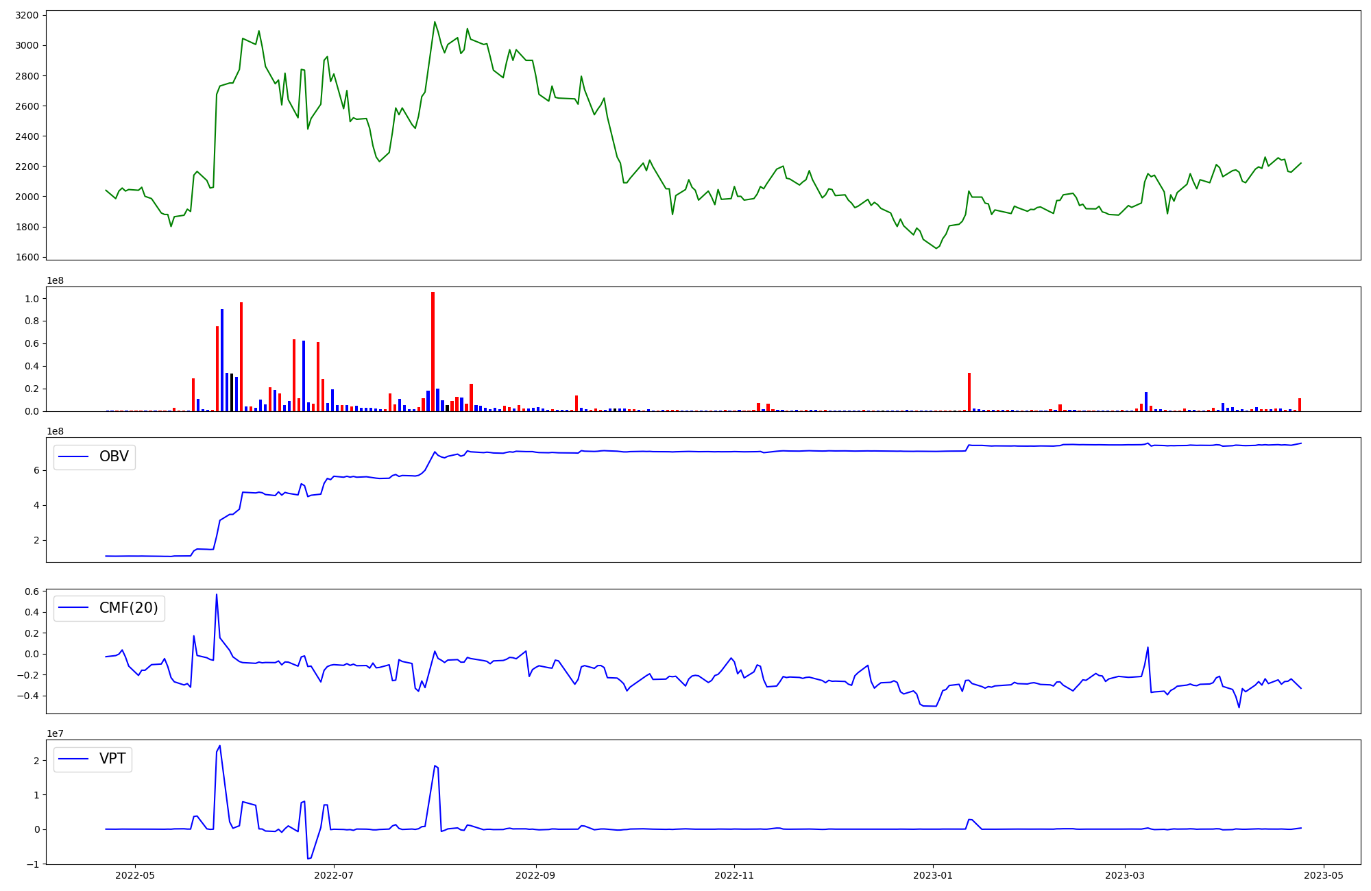Click the CMF(20) legend label

(128, 608)
